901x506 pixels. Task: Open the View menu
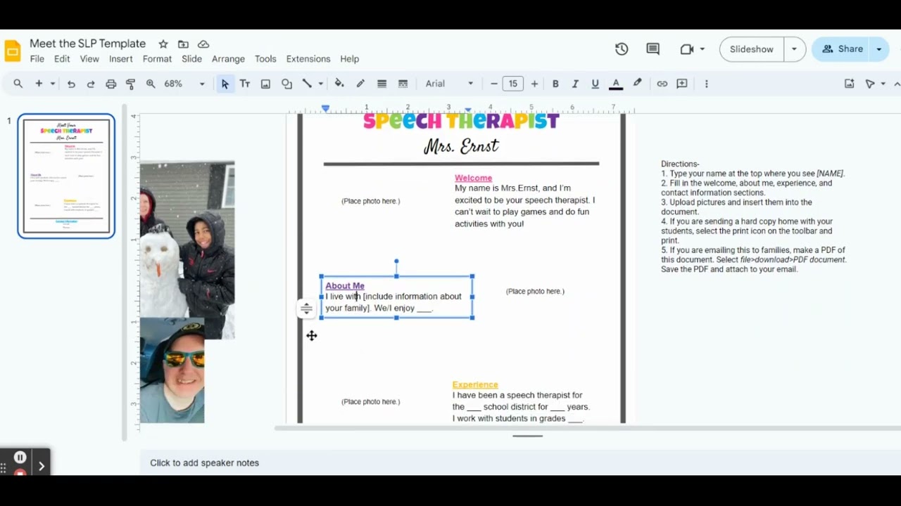(89, 59)
